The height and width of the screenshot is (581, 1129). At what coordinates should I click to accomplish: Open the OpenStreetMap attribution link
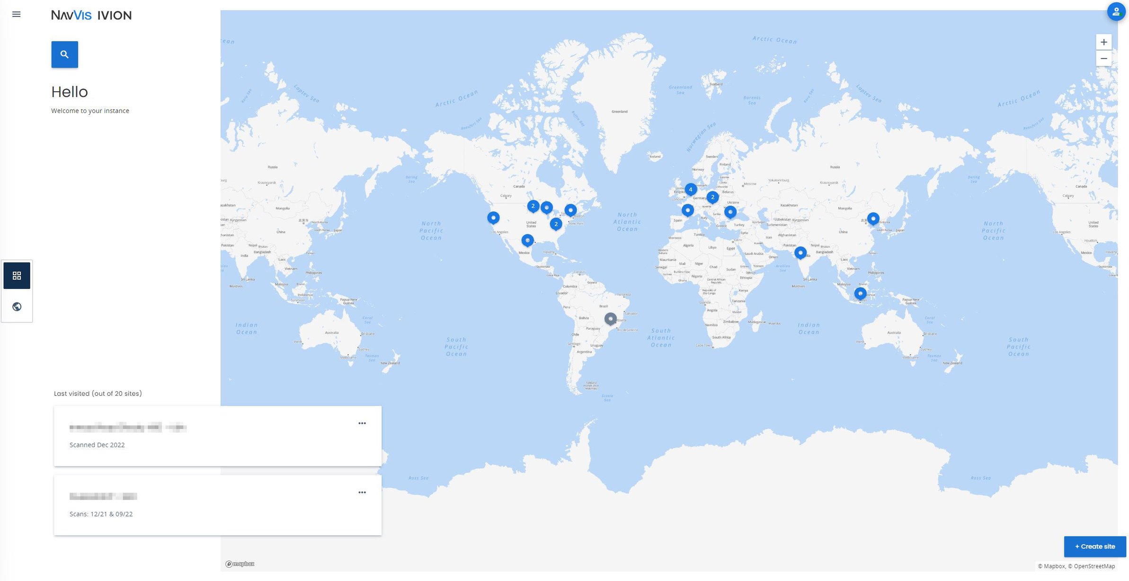(x=1094, y=566)
